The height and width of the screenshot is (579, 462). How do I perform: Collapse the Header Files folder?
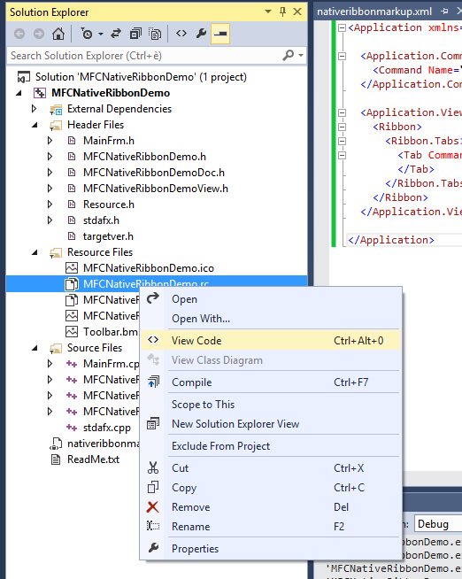click(x=35, y=125)
